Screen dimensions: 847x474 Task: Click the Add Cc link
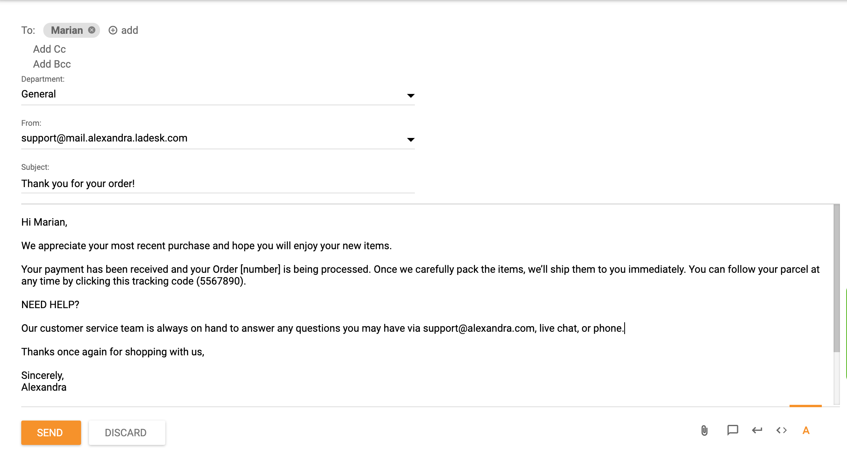(49, 49)
